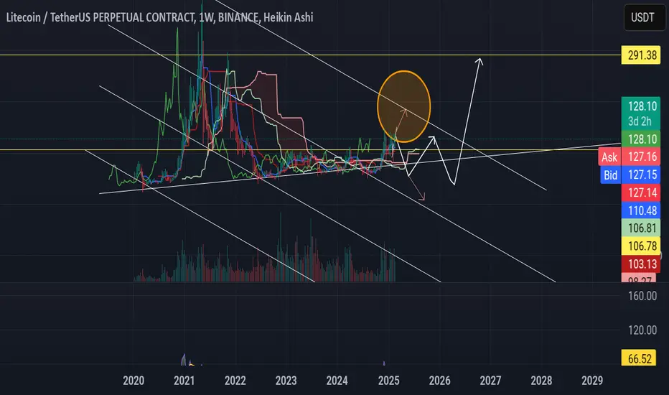Click the green 128.10 countdown price label
The width and height of the screenshot is (669, 395).
point(640,113)
